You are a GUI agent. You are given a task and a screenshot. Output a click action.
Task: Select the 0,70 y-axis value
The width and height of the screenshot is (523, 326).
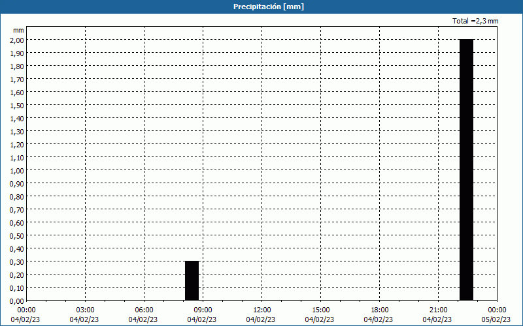click(18, 209)
